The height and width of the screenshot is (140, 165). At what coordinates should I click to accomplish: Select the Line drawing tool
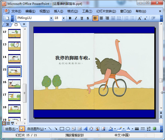50,129
